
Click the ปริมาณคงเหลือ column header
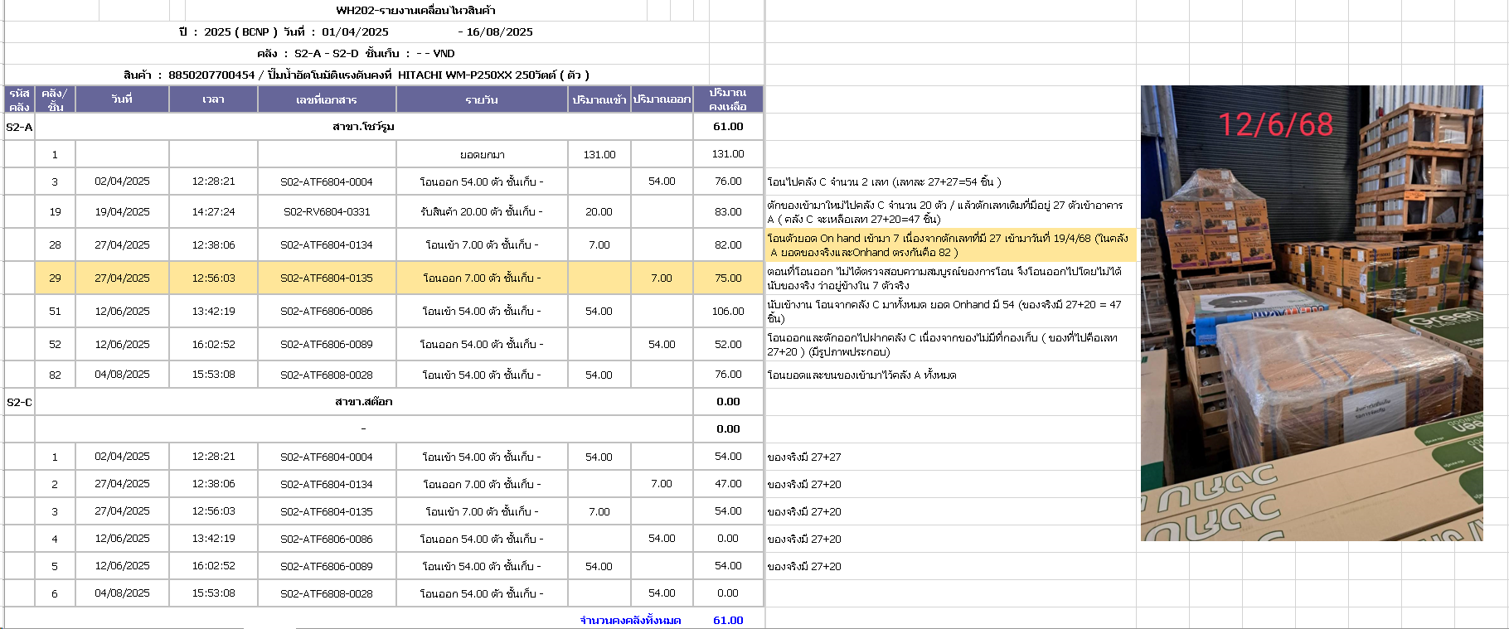pyautogui.click(x=728, y=99)
